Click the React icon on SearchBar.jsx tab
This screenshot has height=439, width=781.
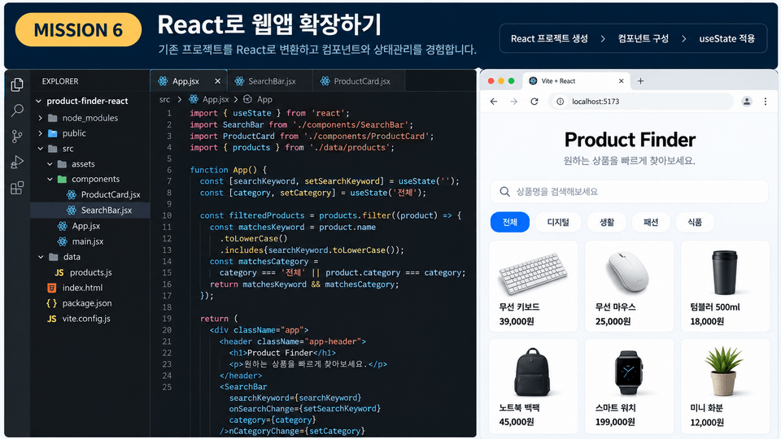[x=239, y=81]
